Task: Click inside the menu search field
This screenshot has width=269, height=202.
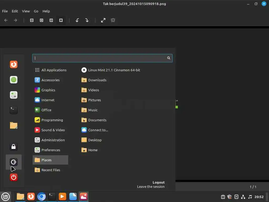Action: tap(102, 58)
